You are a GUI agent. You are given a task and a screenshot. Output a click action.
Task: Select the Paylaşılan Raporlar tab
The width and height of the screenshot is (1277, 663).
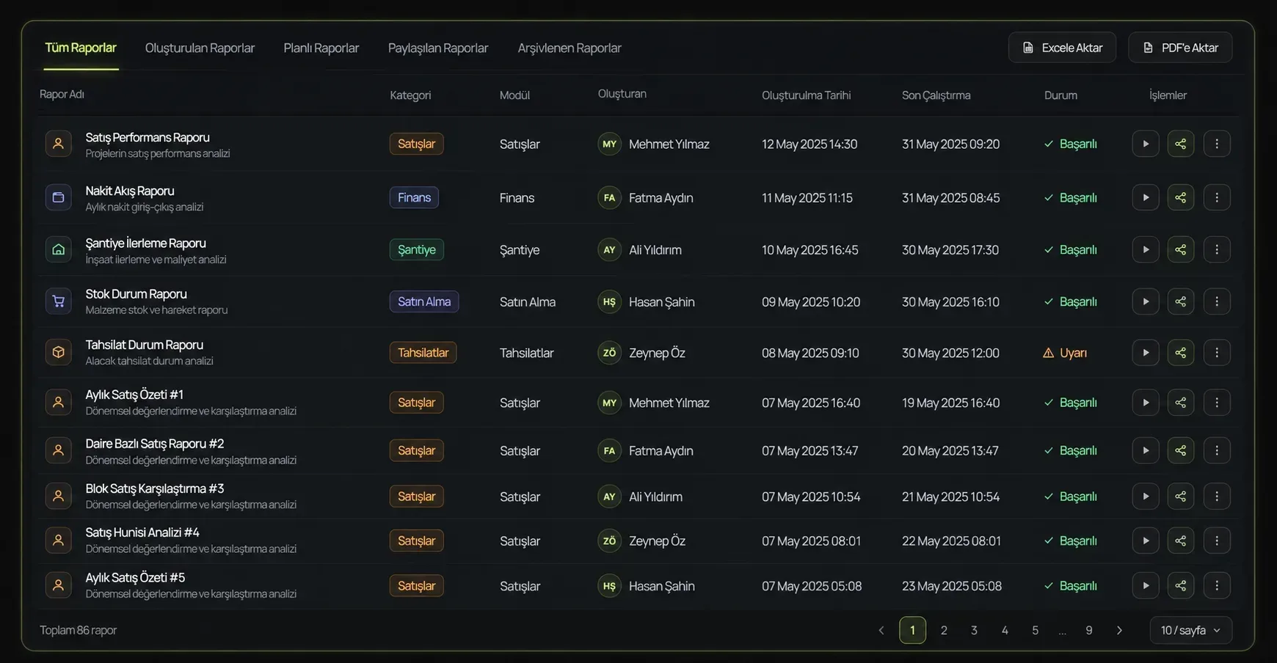click(438, 48)
